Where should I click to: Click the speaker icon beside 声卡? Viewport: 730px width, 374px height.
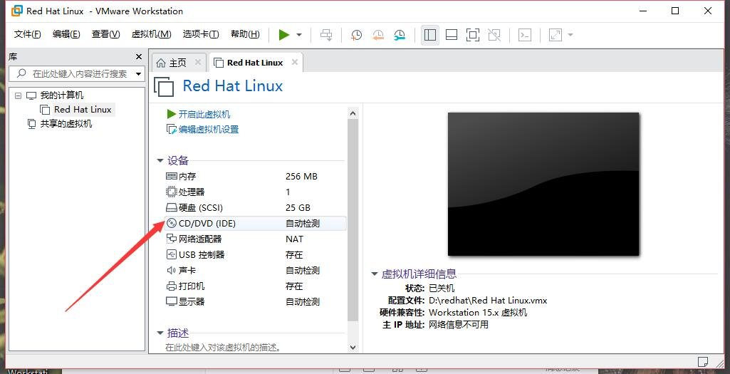(x=172, y=270)
